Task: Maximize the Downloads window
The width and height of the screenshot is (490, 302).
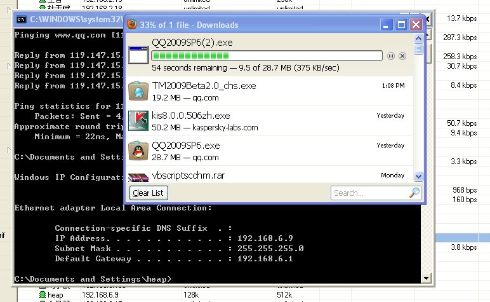Action: (x=401, y=24)
